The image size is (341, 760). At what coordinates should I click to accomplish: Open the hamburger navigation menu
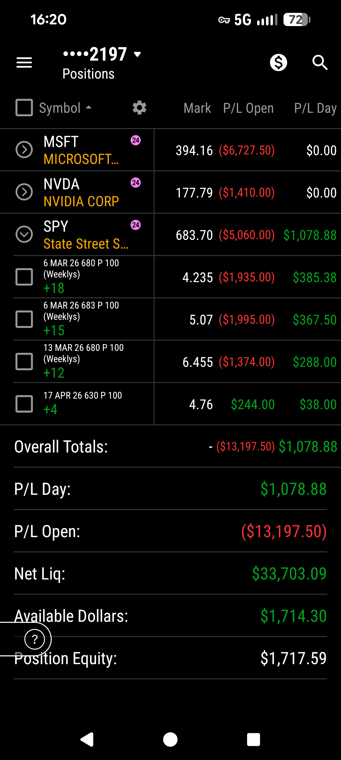tap(24, 63)
